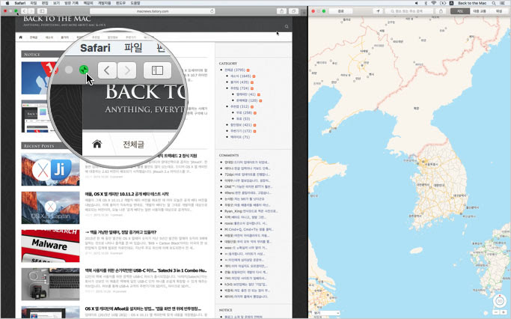The image size is (511, 319).
Task: Click 'Back to the Mac' user name in menu bar
Action: pyautogui.click(x=472, y=3)
